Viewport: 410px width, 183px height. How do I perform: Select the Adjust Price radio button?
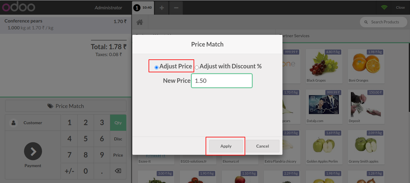point(156,67)
